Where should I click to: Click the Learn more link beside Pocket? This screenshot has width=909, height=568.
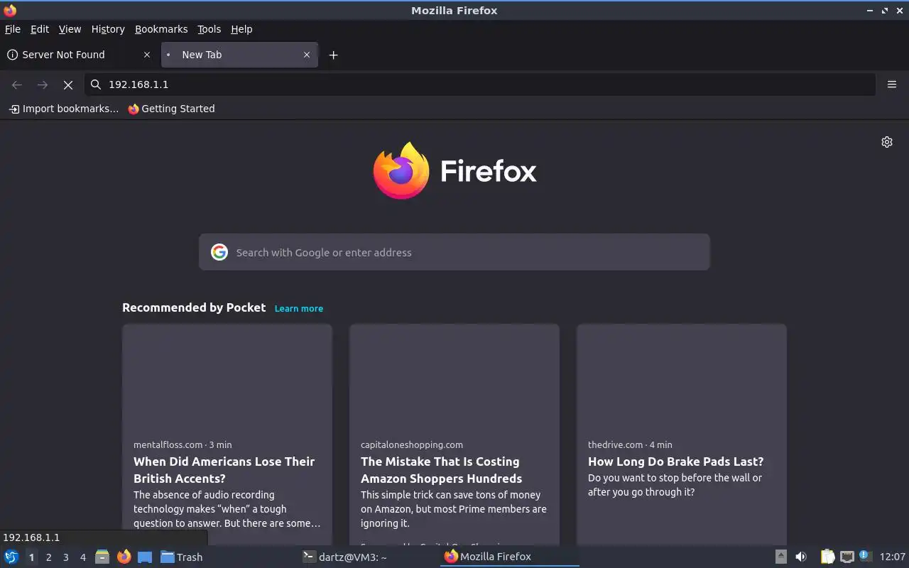299,308
